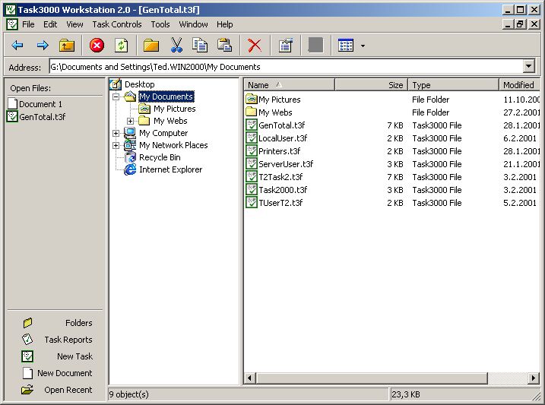Screen dimensions: 545x405
Task: Click Task Reports in the sidebar
Action: click(x=68, y=340)
